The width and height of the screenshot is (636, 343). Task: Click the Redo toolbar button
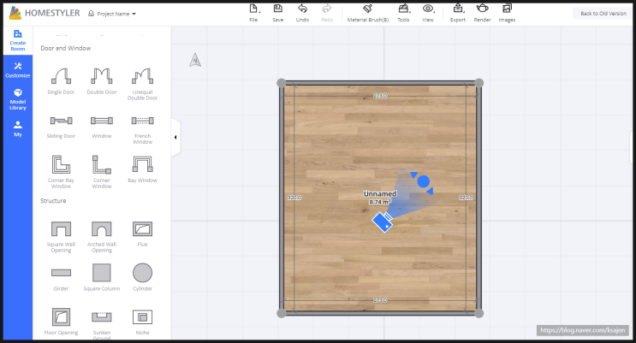coord(327,13)
